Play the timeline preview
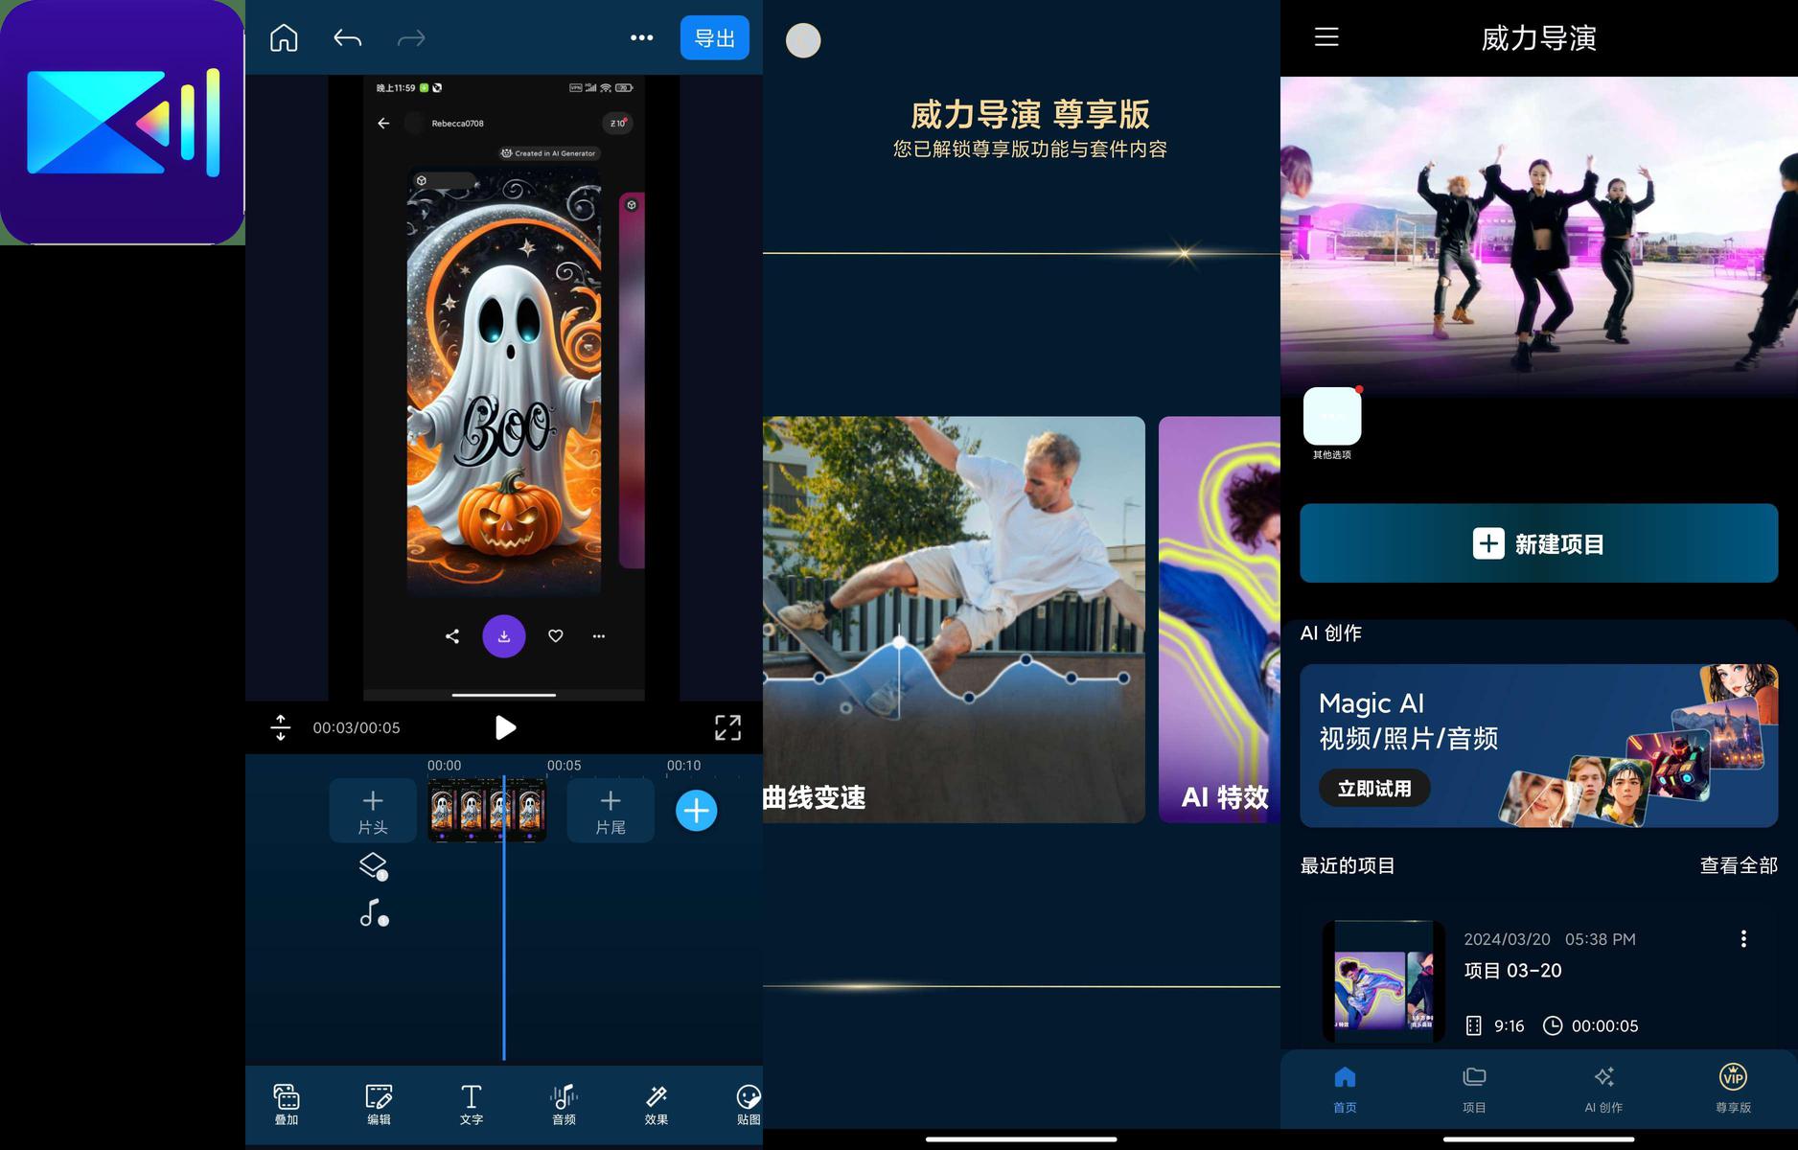Image resolution: width=1798 pixels, height=1150 pixels. click(x=505, y=727)
